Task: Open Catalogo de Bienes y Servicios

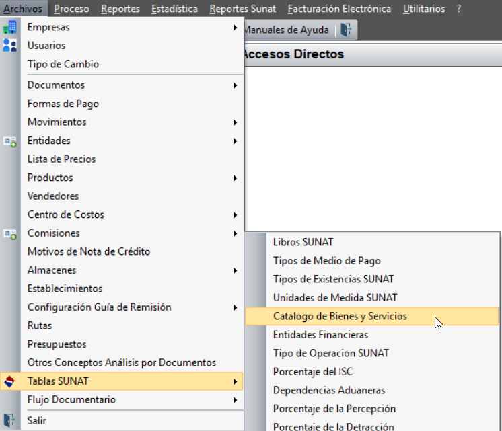Action: [372, 317]
